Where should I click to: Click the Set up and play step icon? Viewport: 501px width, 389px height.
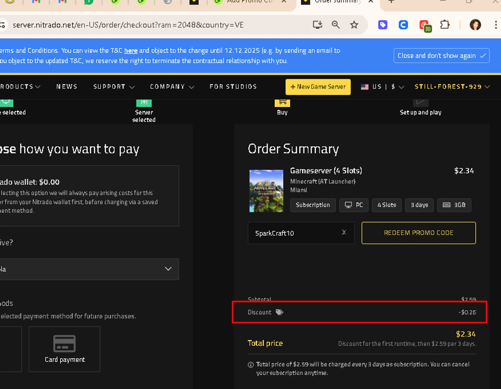coord(421,102)
